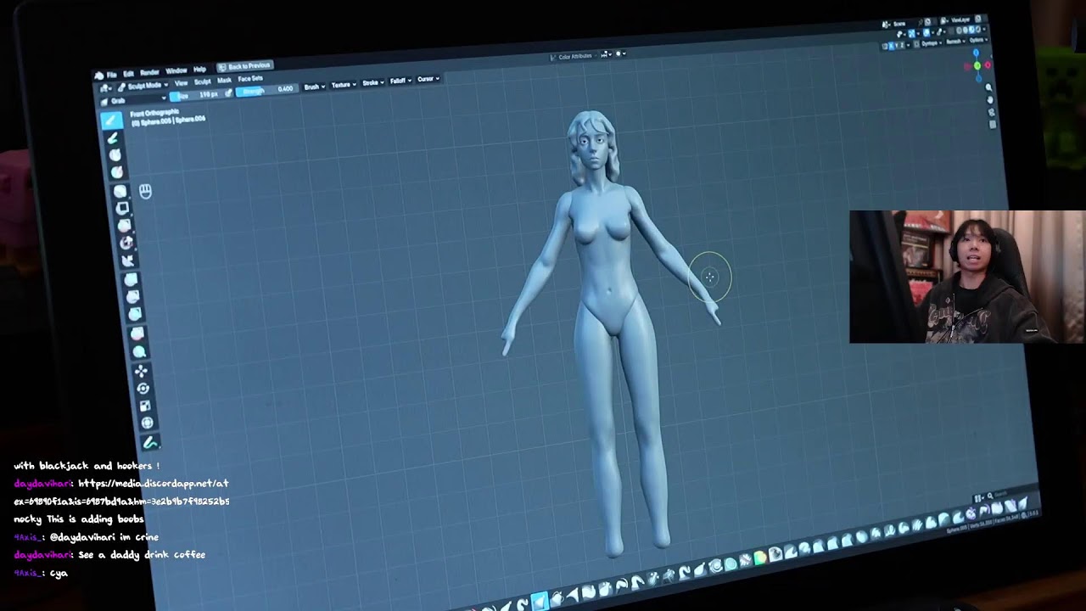Expand the Texture dropdown

click(x=344, y=85)
